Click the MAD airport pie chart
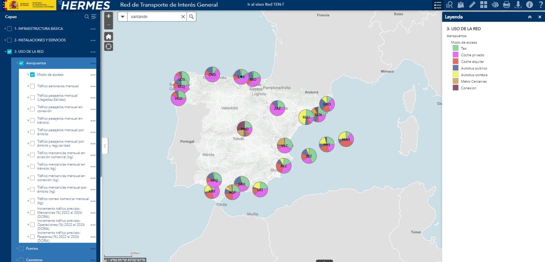 (x=244, y=129)
